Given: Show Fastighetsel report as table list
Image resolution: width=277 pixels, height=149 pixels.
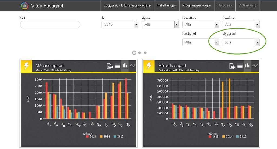Looking at the screenshot, I should pos(240,66).
